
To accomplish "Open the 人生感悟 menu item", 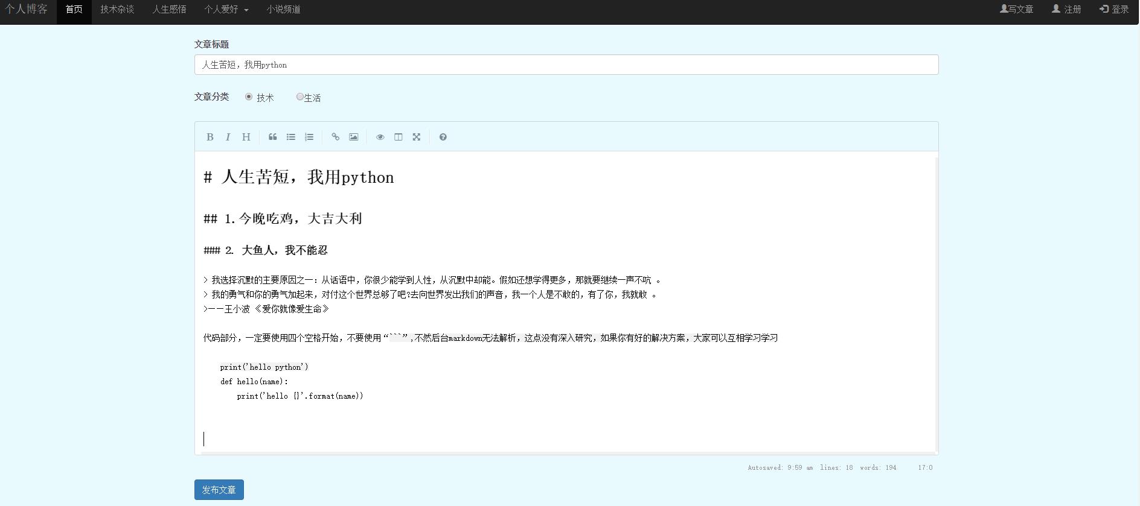I will coord(169,10).
